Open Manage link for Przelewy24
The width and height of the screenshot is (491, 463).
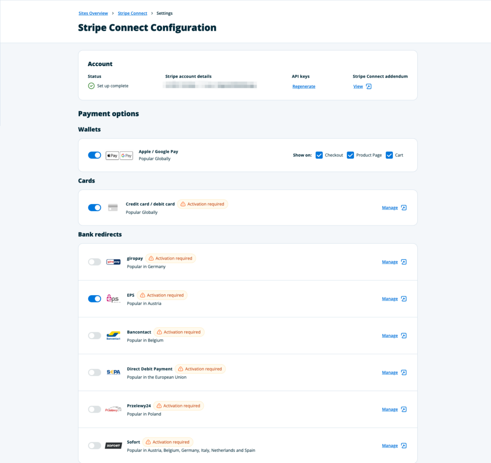[x=390, y=409]
